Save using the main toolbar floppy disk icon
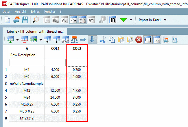The image size is (188, 127). 25,20
